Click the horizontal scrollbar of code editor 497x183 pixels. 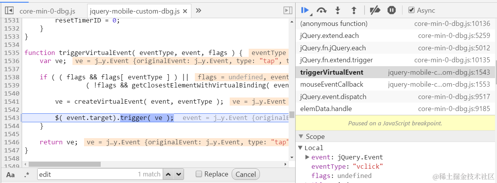click(64, 164)
